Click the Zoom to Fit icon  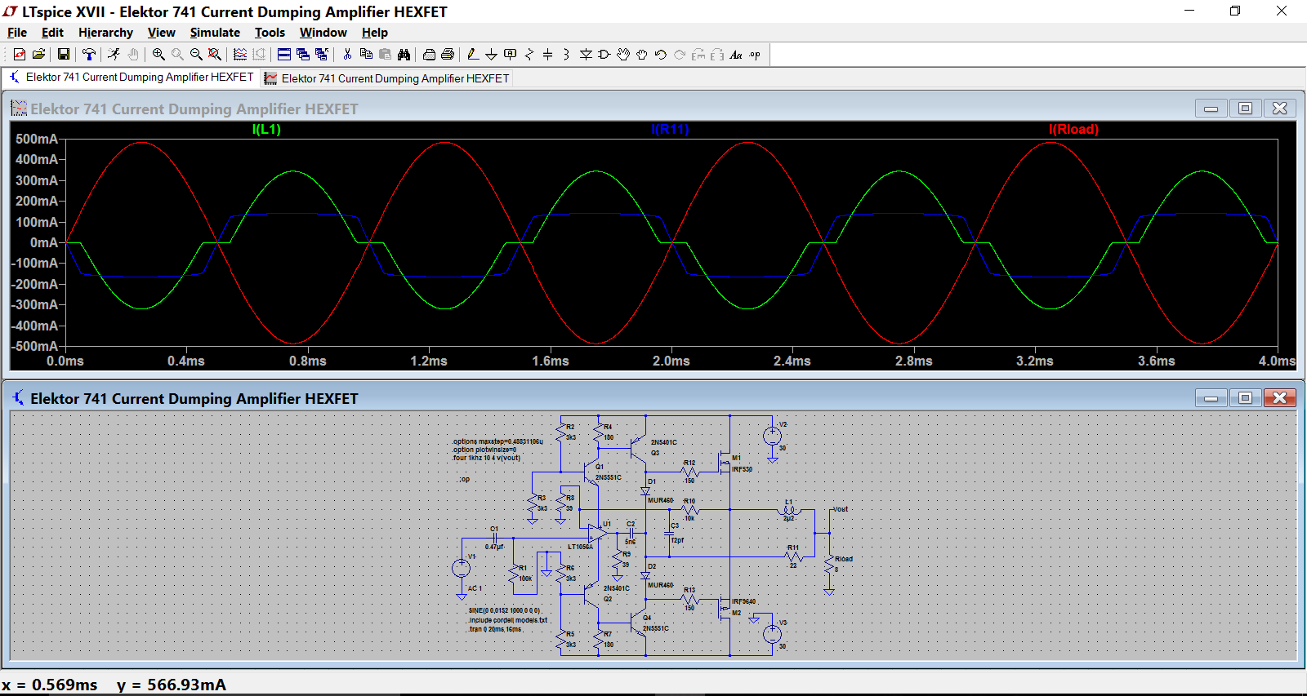pos(215,55)
